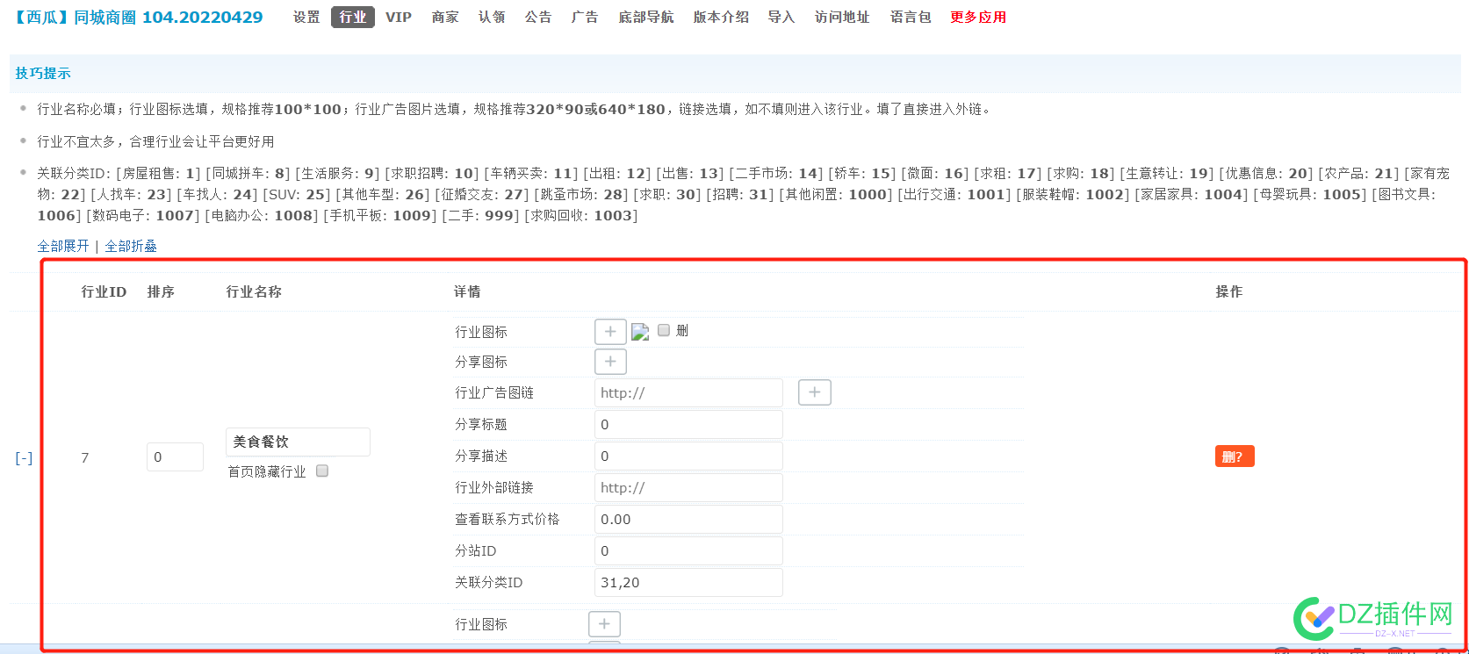Screen dimensions: 1469x654
Task: Click the 分享描述 input field
Action: [688, 456]
